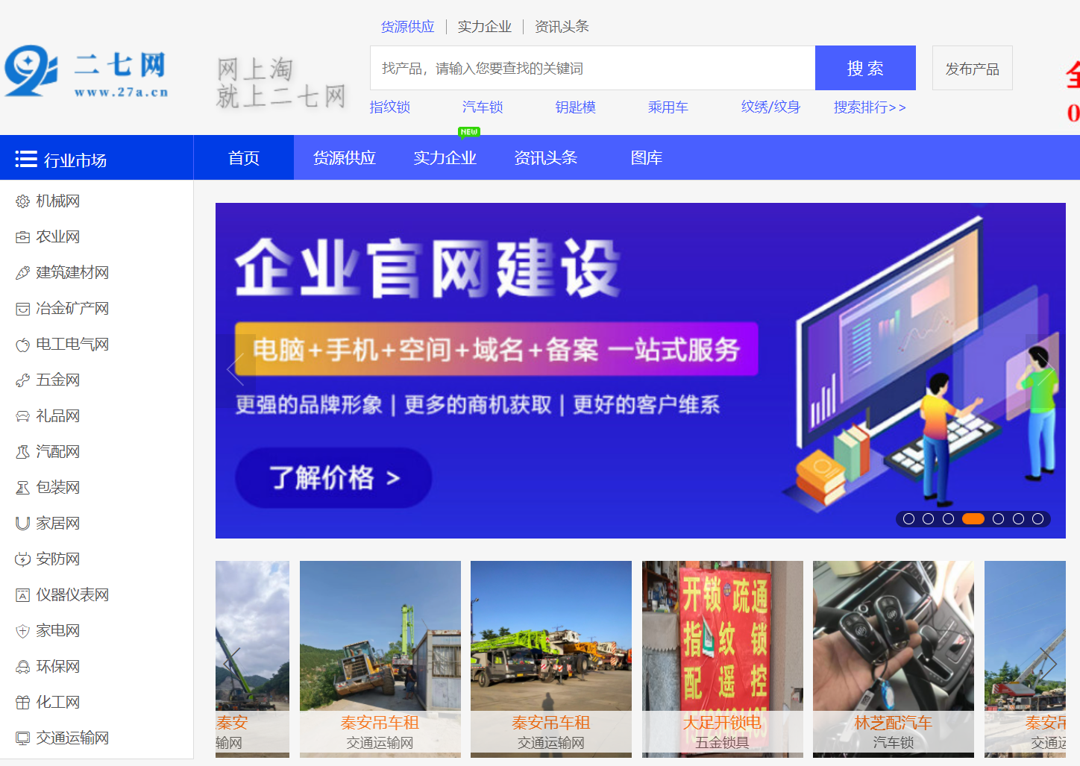Open the 机械网 category with gear icon
The height and width of the screenshot is (766, 1080).
pos(22,201)
